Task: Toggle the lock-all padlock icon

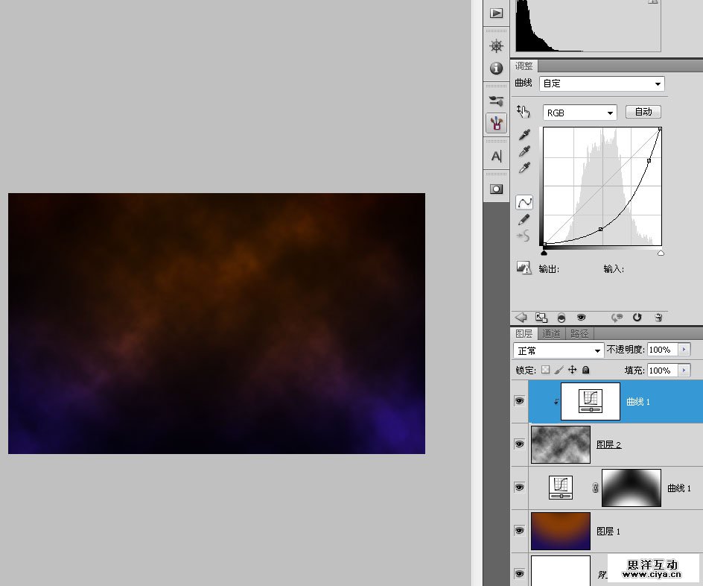Action: click(586, 370)
